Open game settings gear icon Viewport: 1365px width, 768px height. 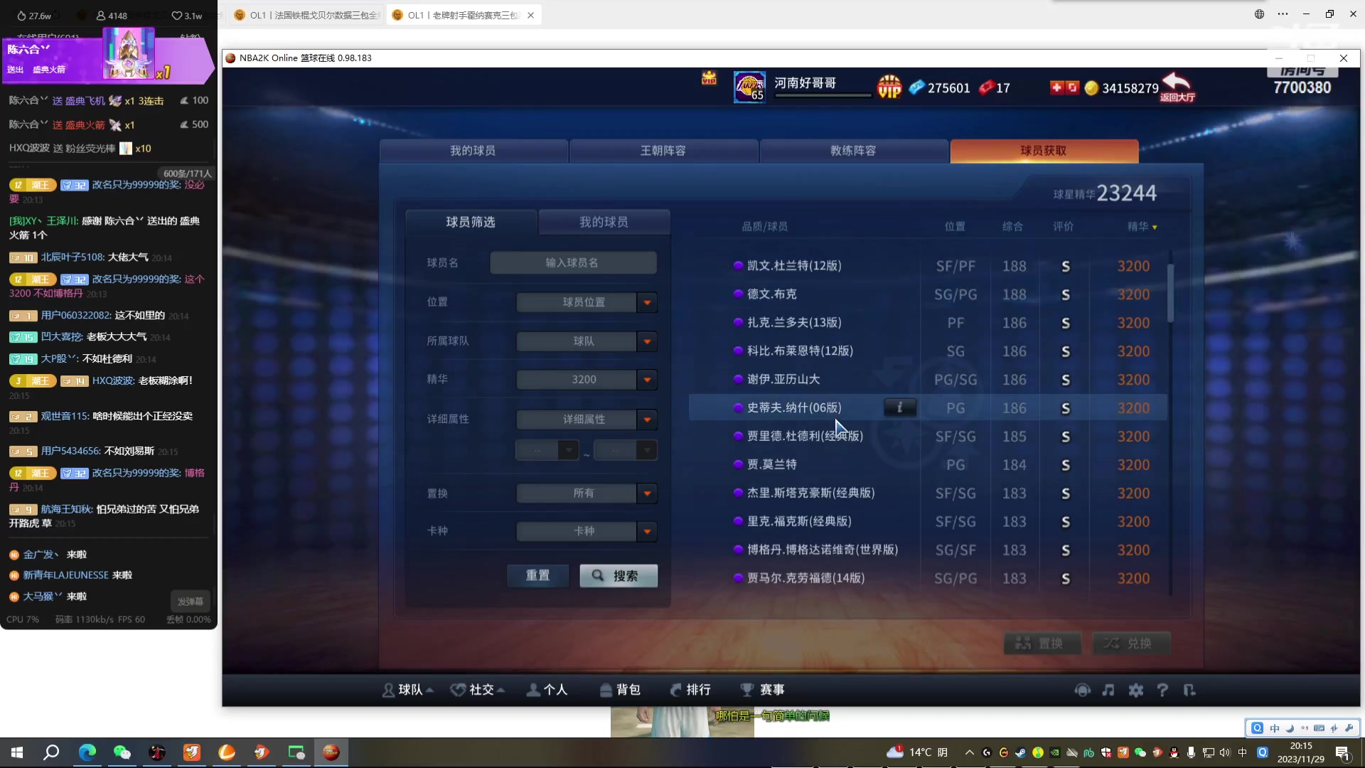1136,690
